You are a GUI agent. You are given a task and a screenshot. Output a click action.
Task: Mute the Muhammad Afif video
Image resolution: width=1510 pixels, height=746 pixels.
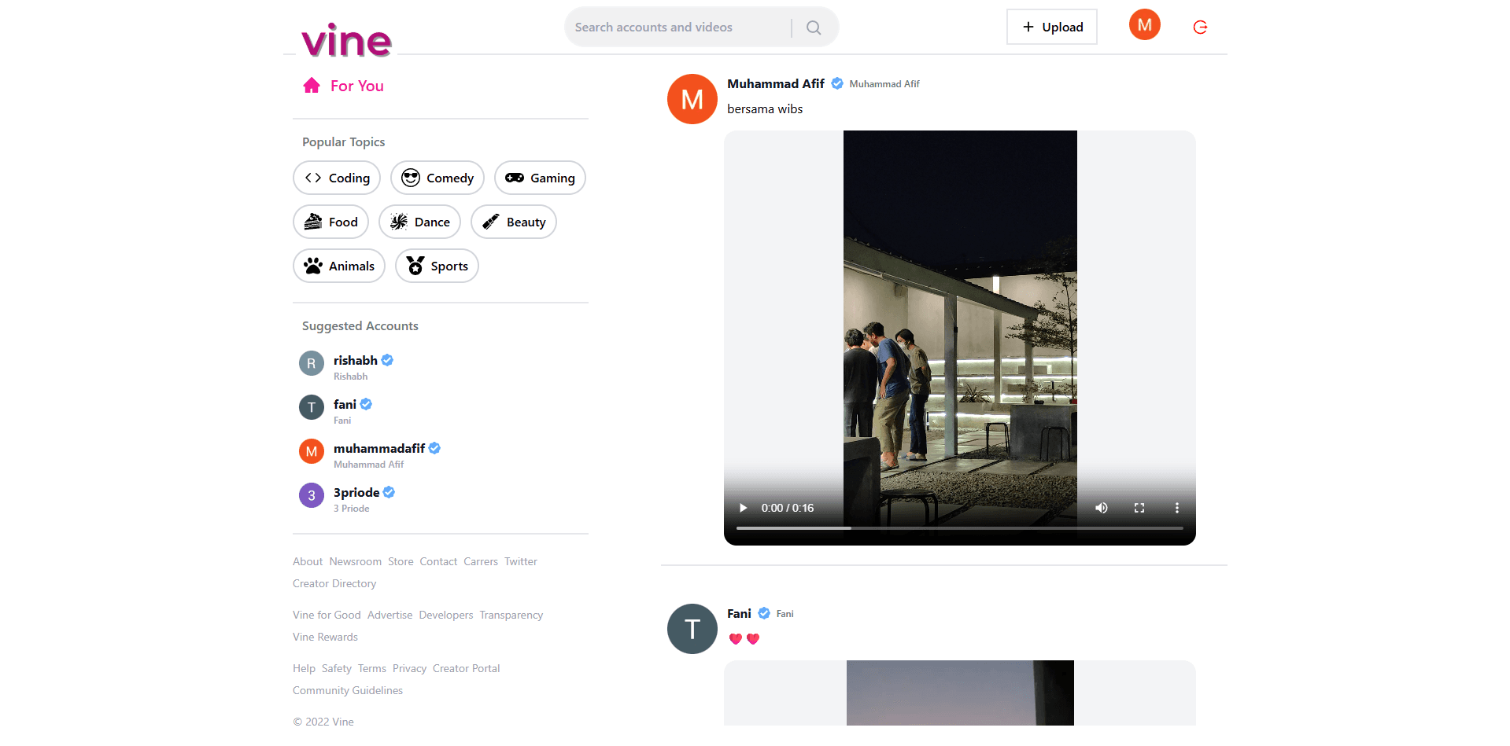(1101, 508)
